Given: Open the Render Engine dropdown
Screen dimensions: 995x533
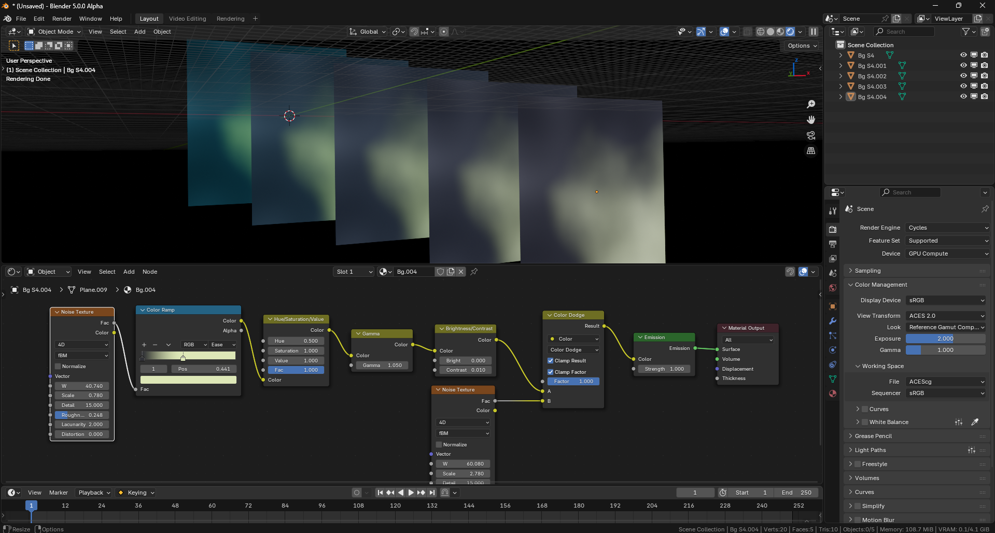Looking at the screenshot, I should (x=948, y=228).
